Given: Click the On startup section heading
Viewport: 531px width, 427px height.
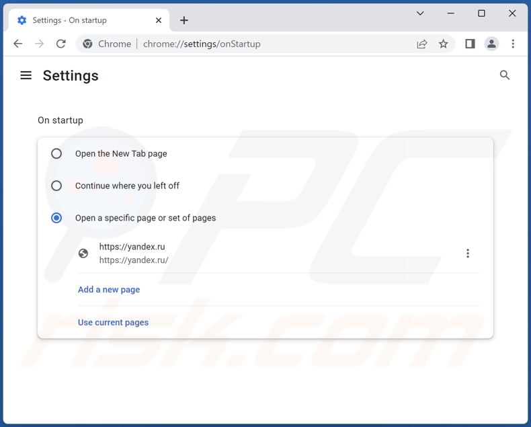Looking at the screenshot, I should (60, 120).
